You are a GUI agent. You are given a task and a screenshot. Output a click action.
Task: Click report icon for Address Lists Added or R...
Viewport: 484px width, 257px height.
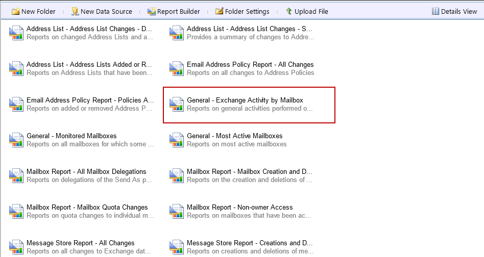(x=16, y=68)
